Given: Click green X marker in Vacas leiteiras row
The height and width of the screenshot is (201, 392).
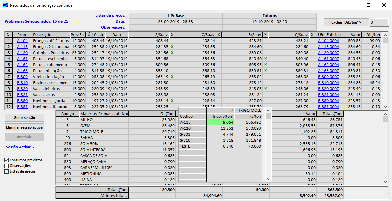Looking at the screenshot, I should tap(265, 89).
